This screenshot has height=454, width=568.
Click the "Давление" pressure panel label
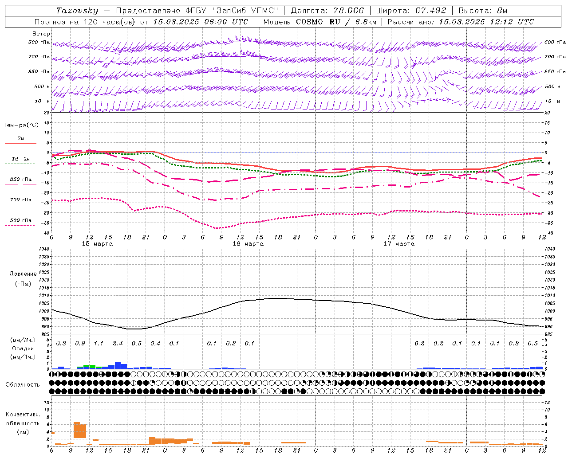pos(23,274)
